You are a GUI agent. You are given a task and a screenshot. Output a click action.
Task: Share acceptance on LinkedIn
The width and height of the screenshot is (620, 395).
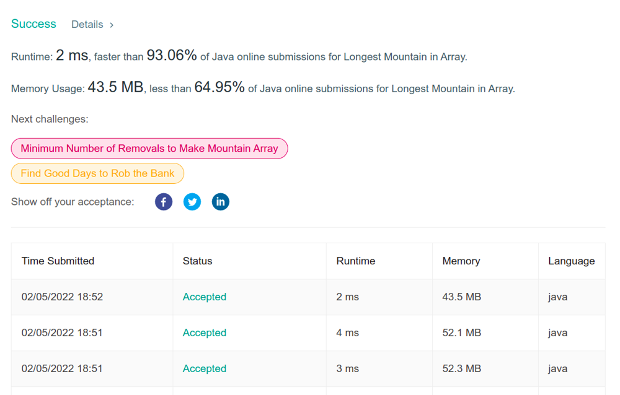tap(220, 202)
